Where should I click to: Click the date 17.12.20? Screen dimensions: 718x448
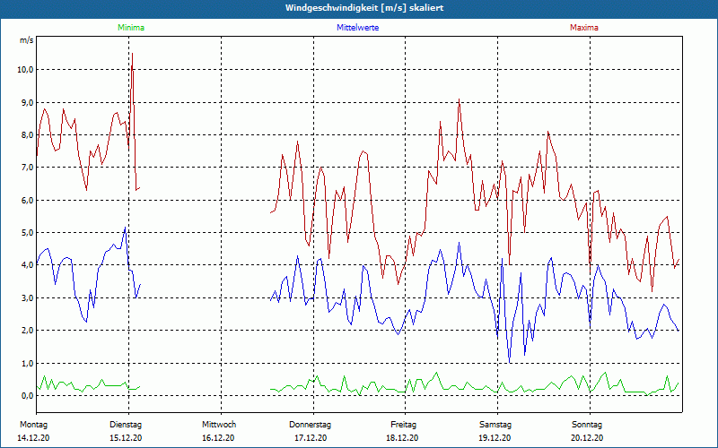[311, 438]
